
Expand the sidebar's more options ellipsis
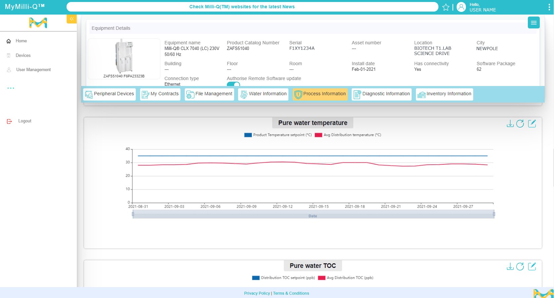tap(11, 88)
